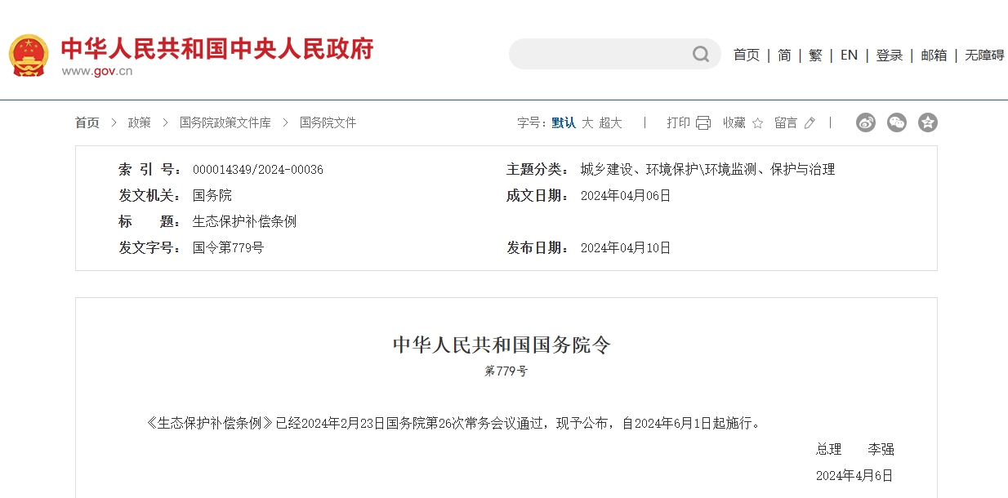This screenshot has width=1008, height=498.
Task: Click the pencil icon next to 留言
Action: (810, 123)
